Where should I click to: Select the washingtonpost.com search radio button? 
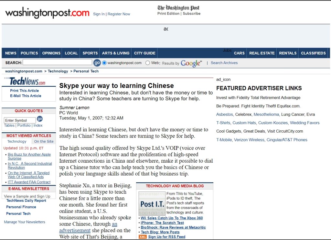pyautogui.click(x=104, y=63)
